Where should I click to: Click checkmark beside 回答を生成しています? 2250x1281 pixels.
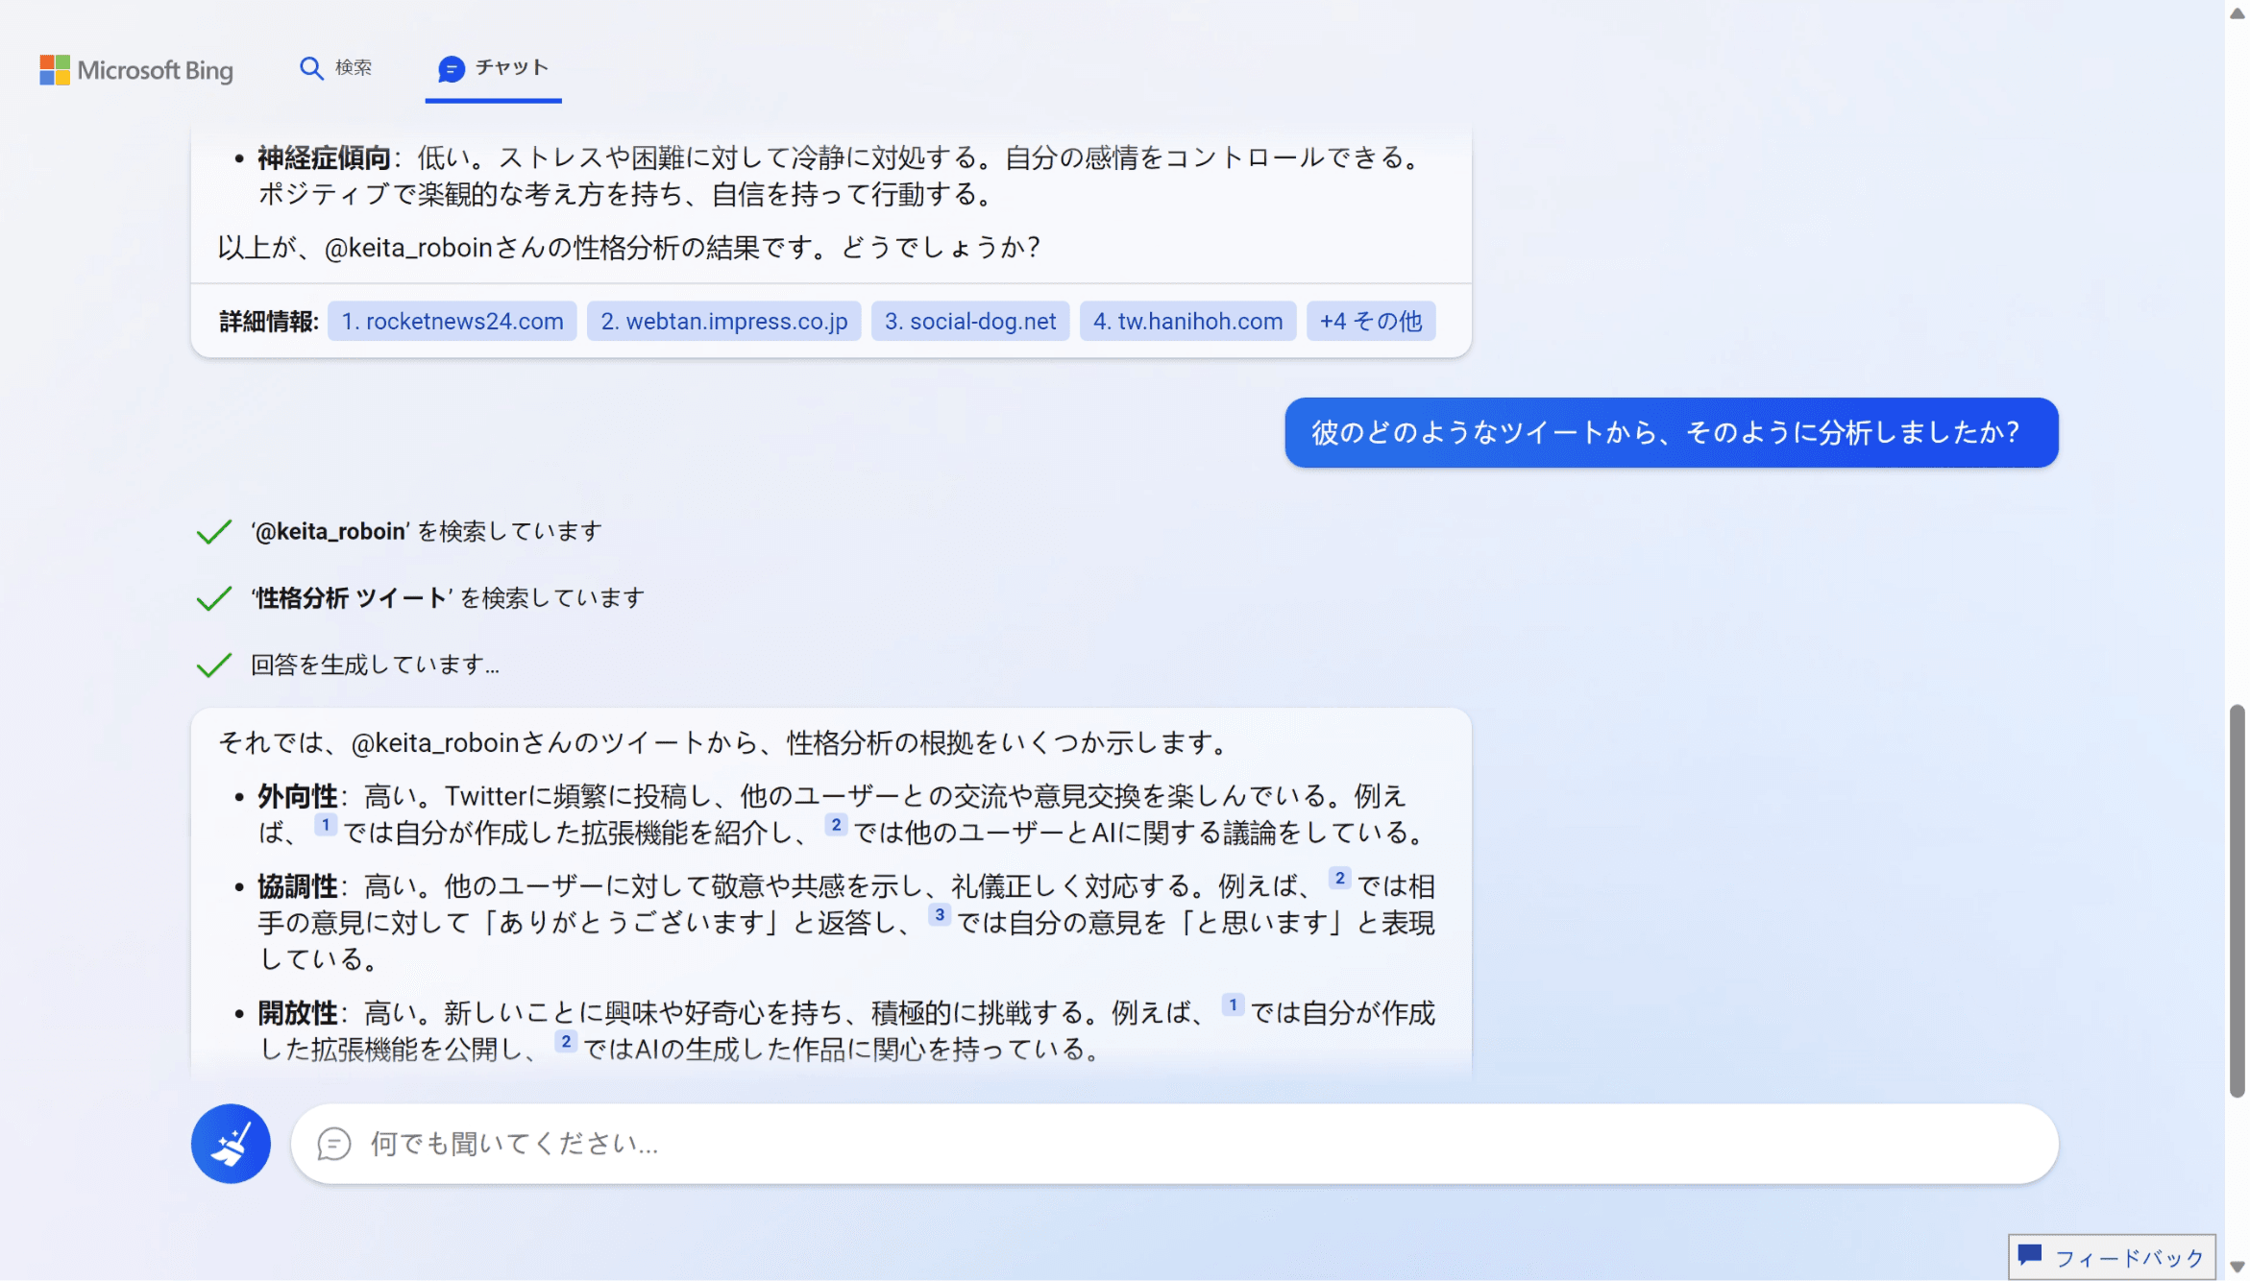coord(213,665)
